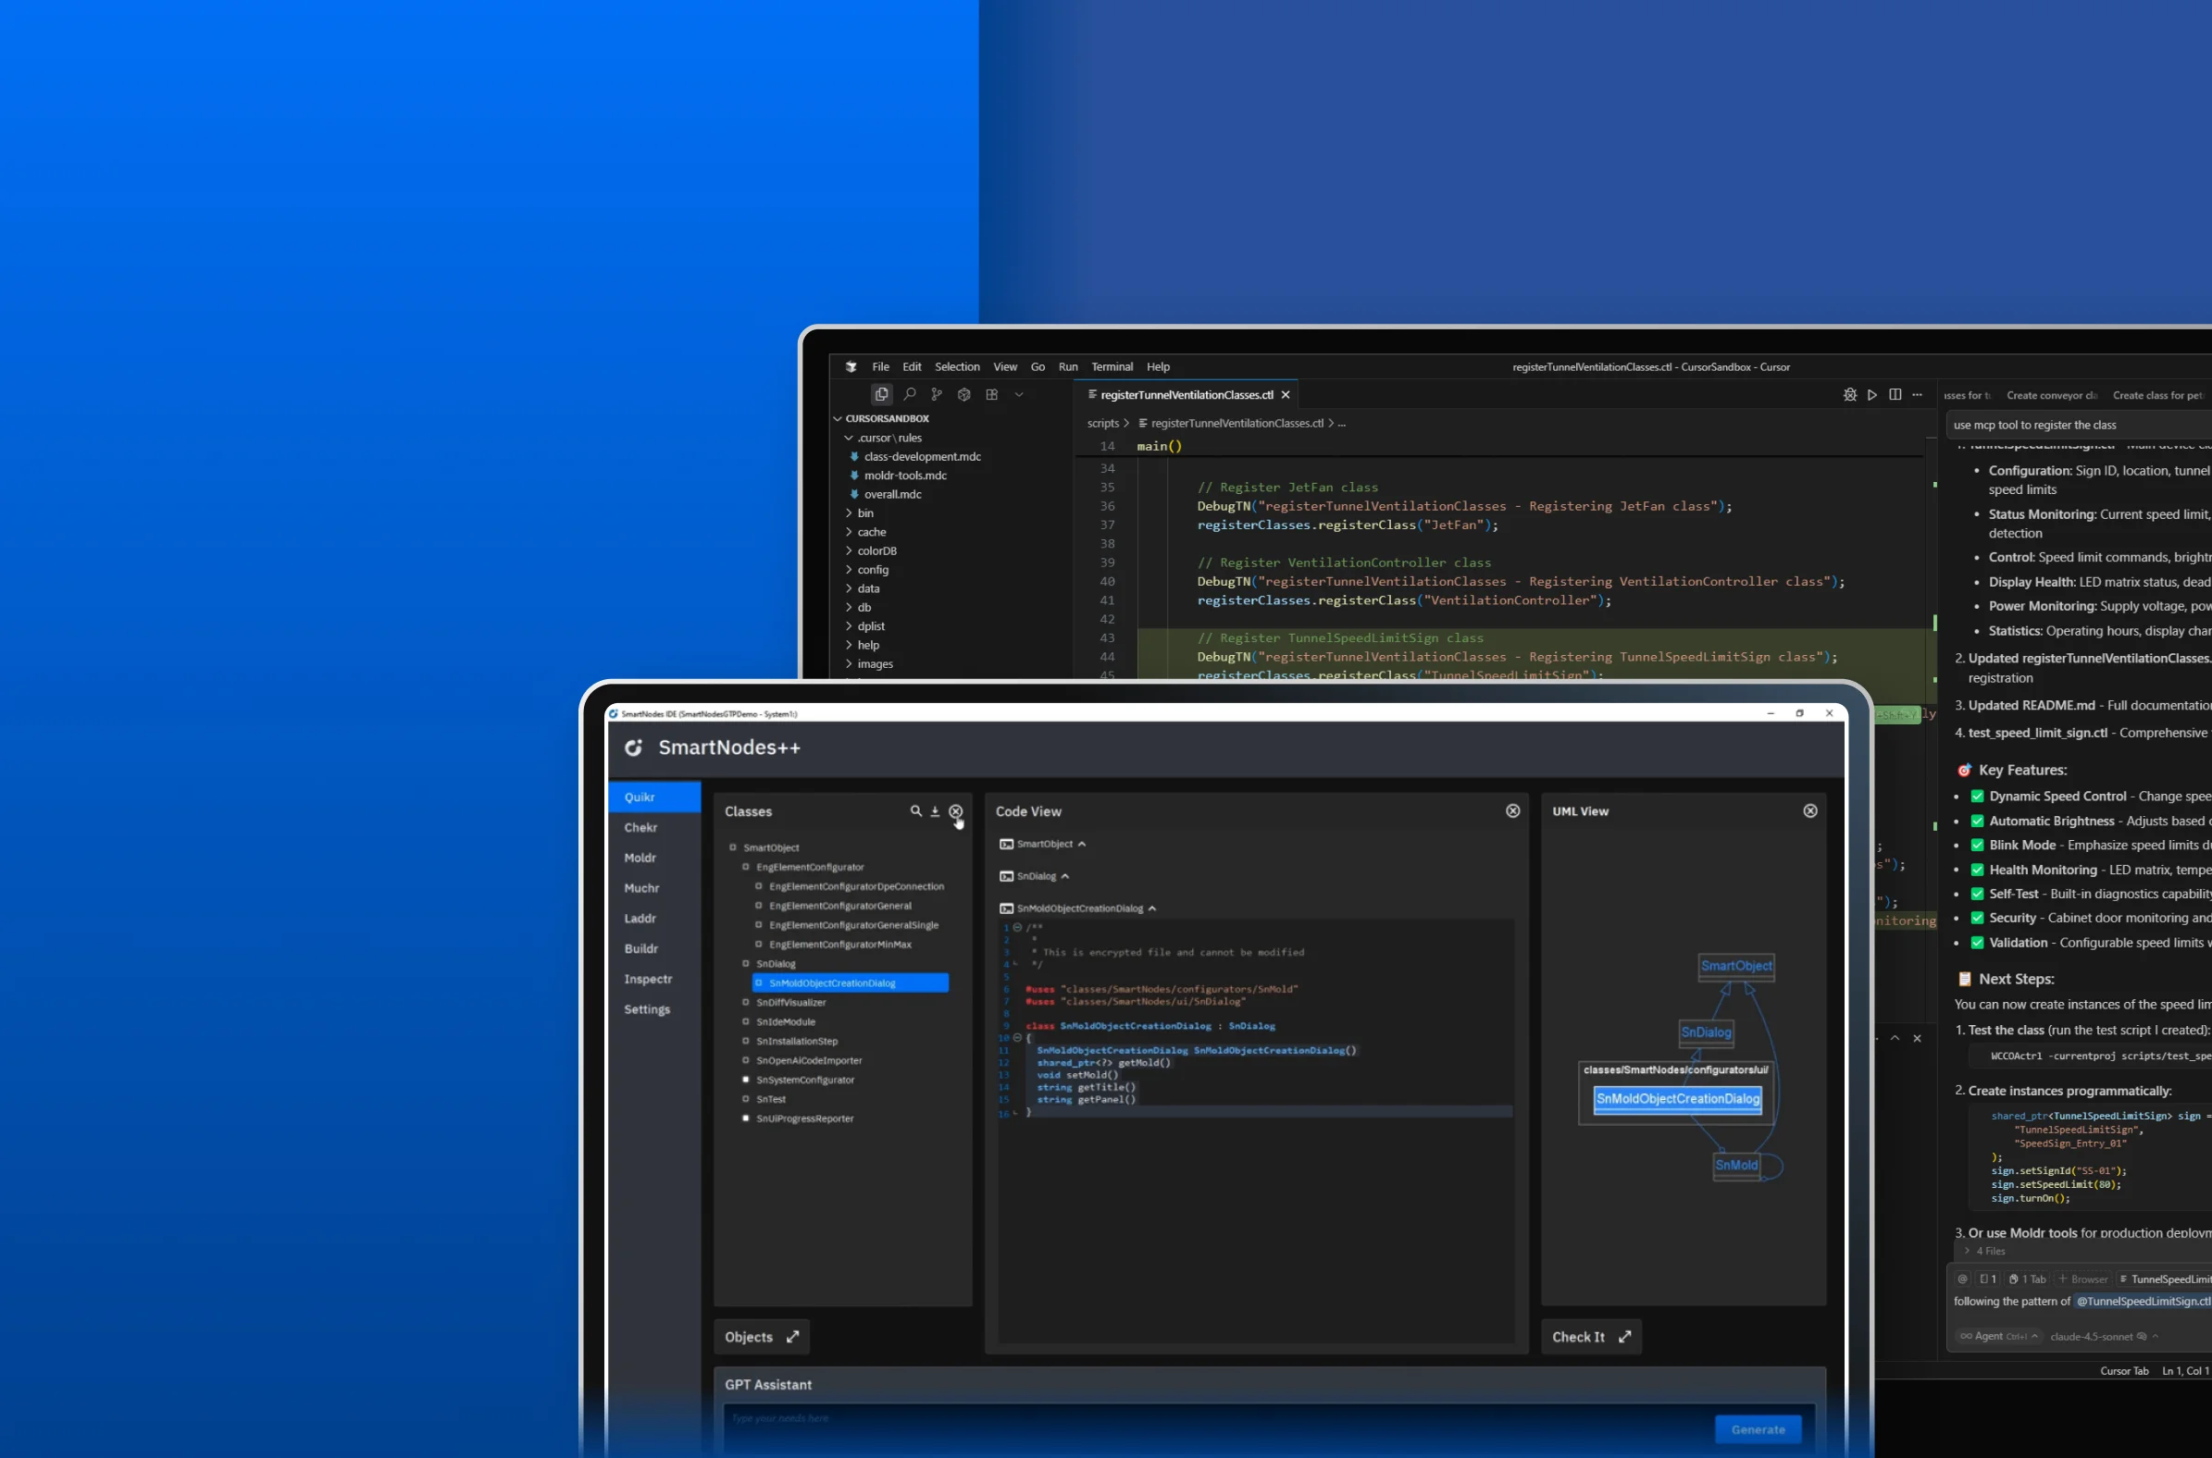Image resolution: width=2212 pixels, height=1458 pixels.
Task: Toggle the SnDialog tree node box
Action: click(745, 963)
